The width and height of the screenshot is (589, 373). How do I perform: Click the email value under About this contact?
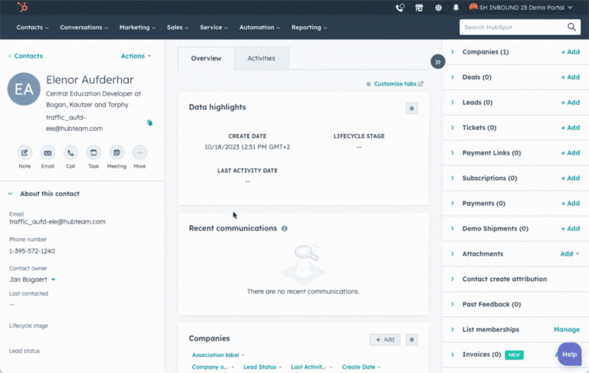pyautogui.click(x=57, y=222)
